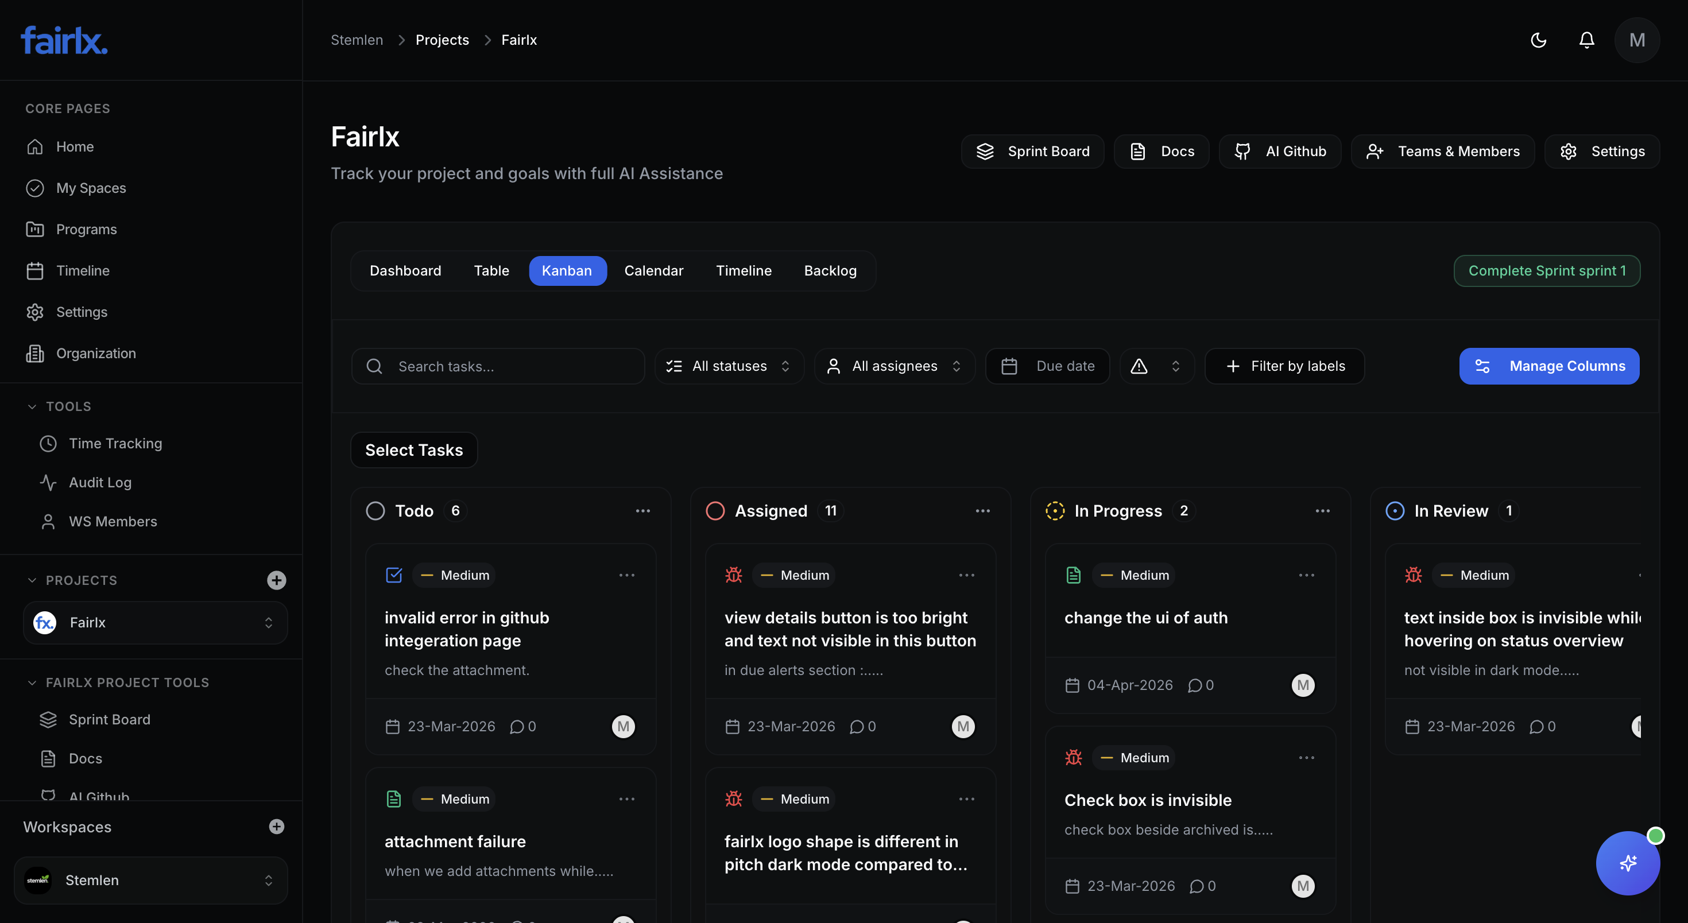Focus the Search tasks input field

pyautogui.click(x=498, y=366)
